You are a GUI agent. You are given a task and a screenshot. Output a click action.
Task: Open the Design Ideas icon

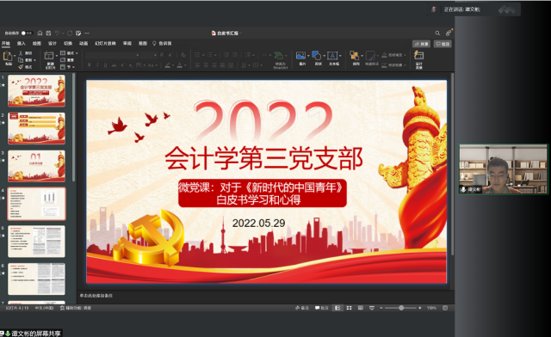pyautogui.click(x=419, y=55)
